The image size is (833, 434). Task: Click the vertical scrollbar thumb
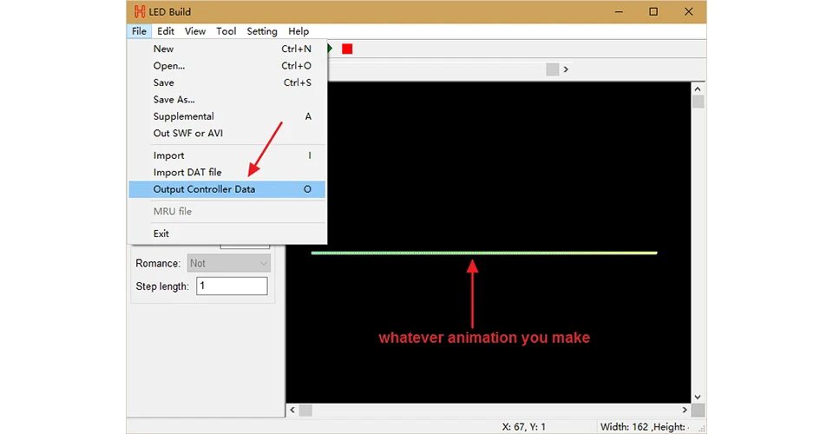tap(698, 102)
